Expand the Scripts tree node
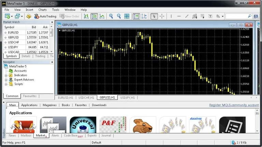The width and height of the screenshot is (262, 147). [6, 84]
